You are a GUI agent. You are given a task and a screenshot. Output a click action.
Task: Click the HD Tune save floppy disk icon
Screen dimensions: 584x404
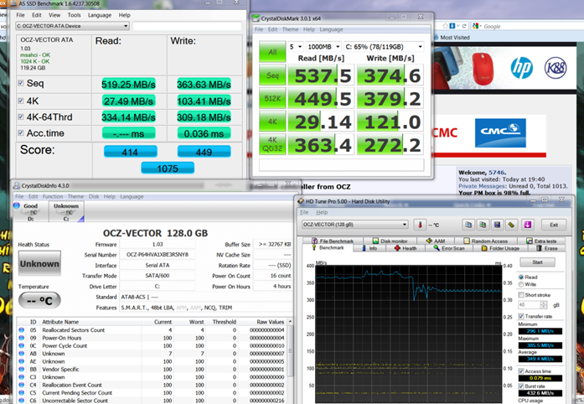[497, 225]
